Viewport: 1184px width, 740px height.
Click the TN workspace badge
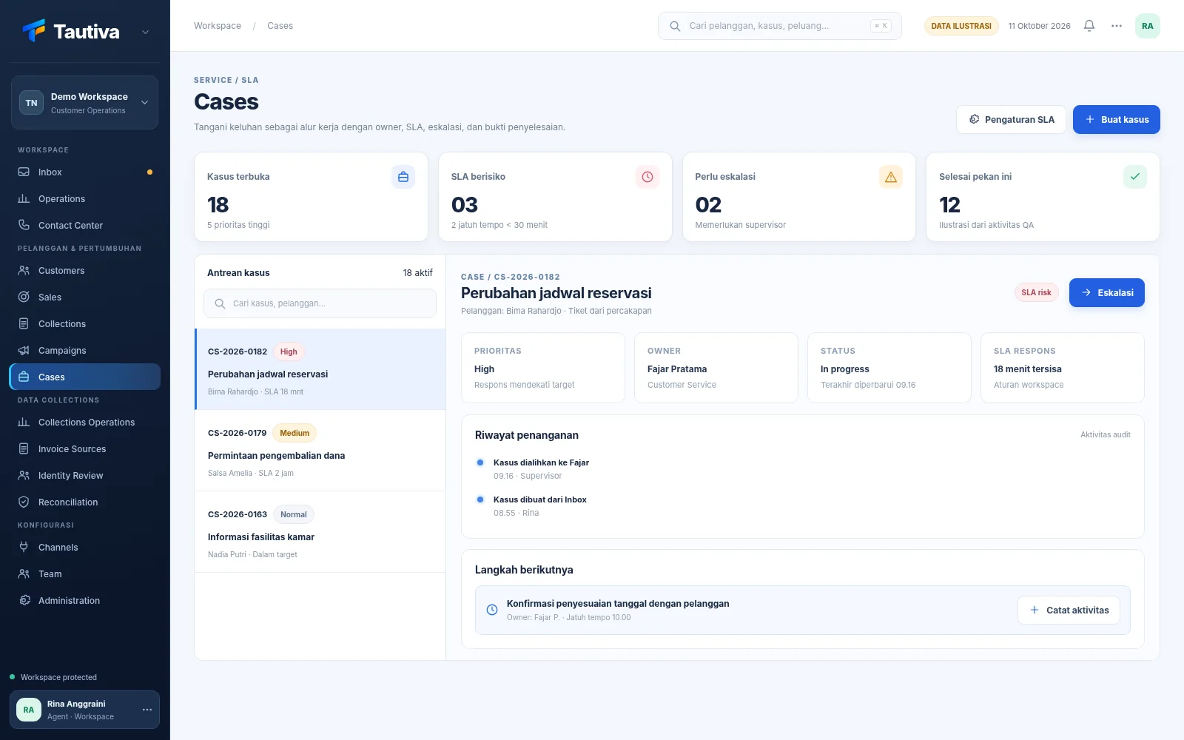(31, 103)
